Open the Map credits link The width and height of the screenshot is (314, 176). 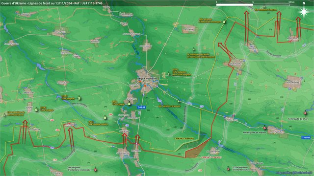(294, 173)
